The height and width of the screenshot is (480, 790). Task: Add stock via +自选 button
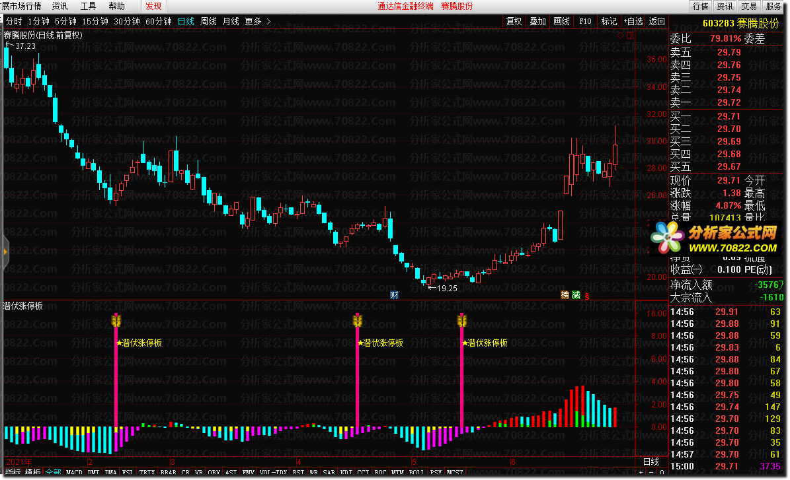(x=633, y=21)
